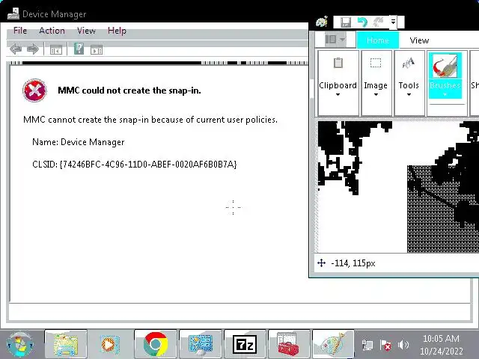Click the MMC could not create the snap-in heading
This screenshot has height=359, width=479.
[129, 90]
